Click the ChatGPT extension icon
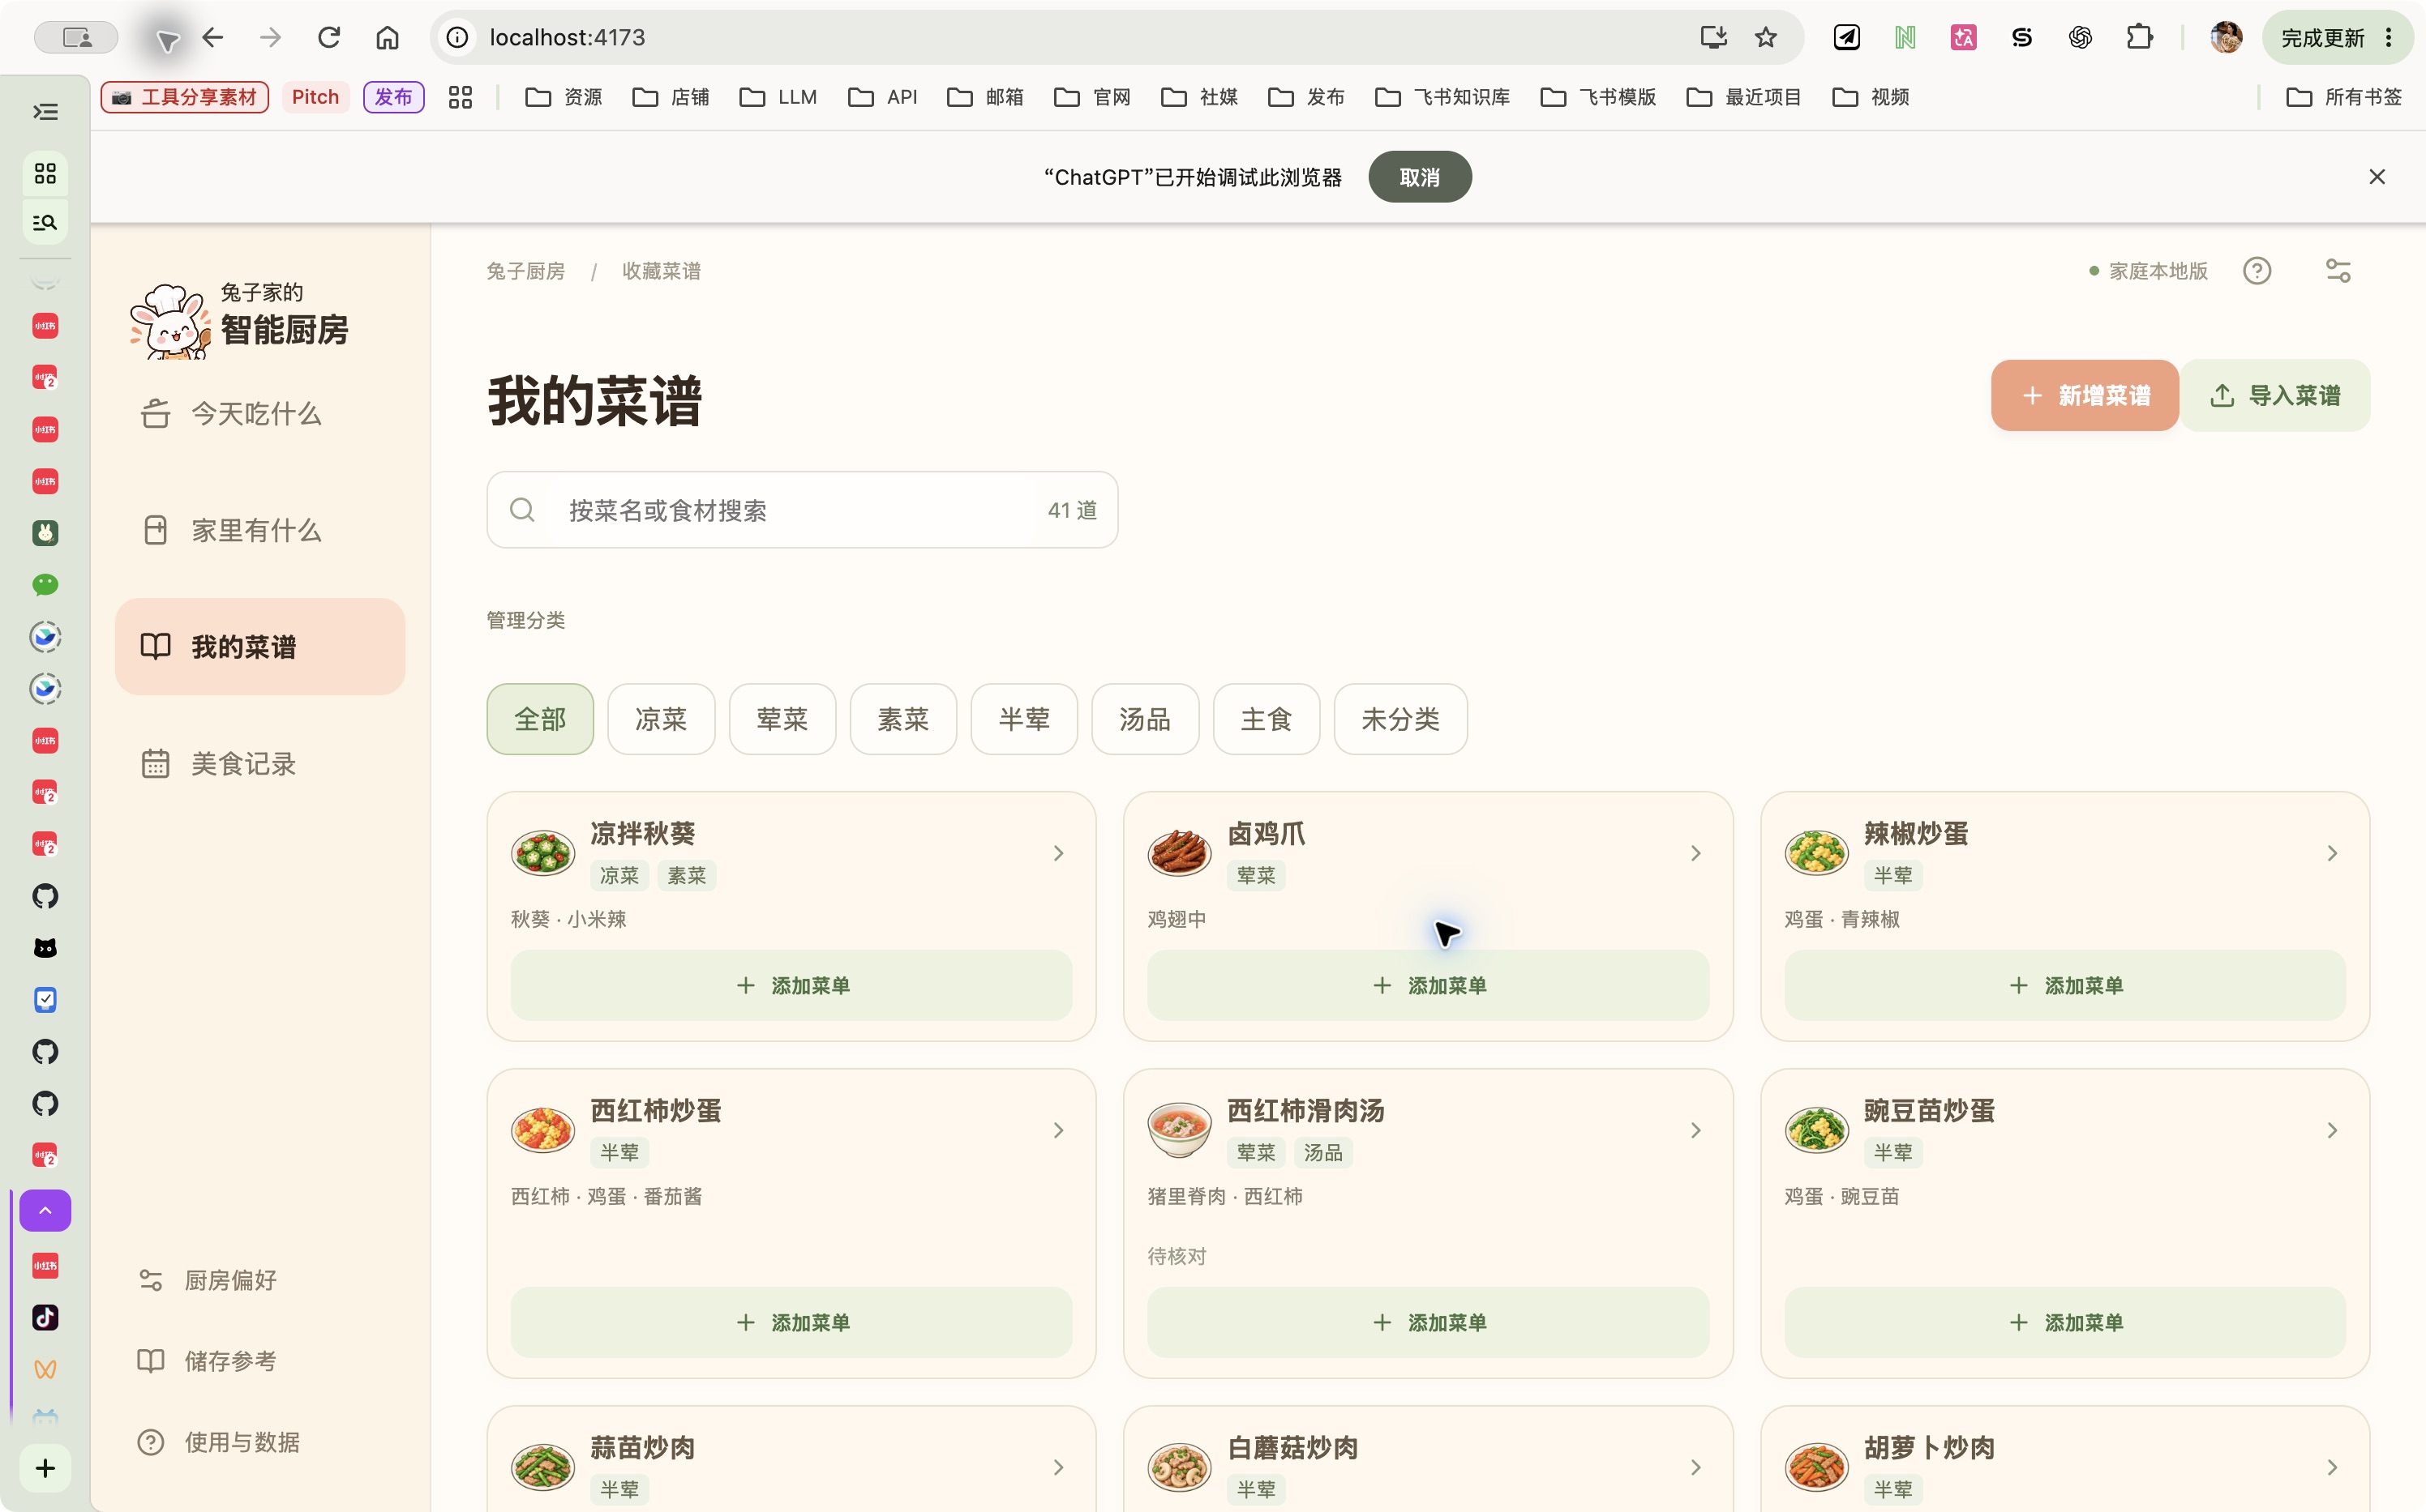This screenshot has width=2426, height=1512. (x=2080, y=37)
